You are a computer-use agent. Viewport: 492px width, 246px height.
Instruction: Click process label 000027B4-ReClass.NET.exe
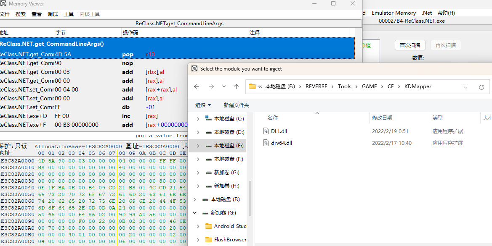tap(412, 21)
